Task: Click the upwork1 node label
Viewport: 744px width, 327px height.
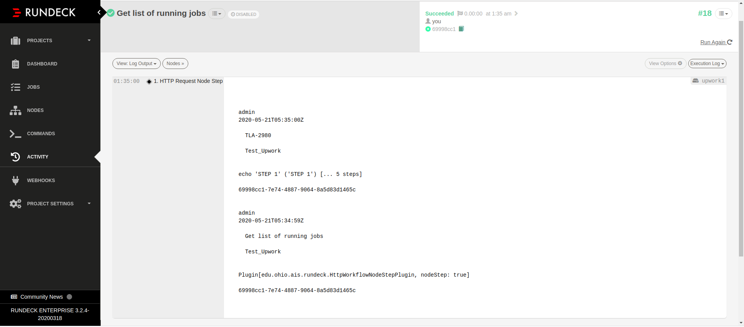Action: 713,81
